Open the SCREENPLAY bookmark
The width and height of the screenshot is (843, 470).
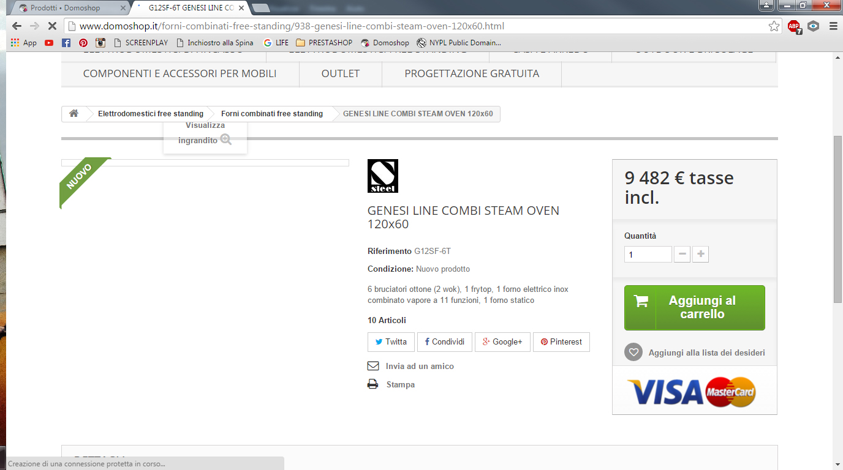pos(141,43)
